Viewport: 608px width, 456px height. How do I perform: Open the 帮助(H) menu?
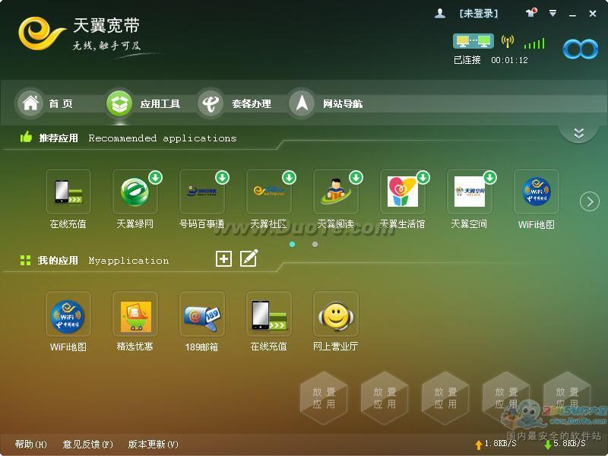31,444
